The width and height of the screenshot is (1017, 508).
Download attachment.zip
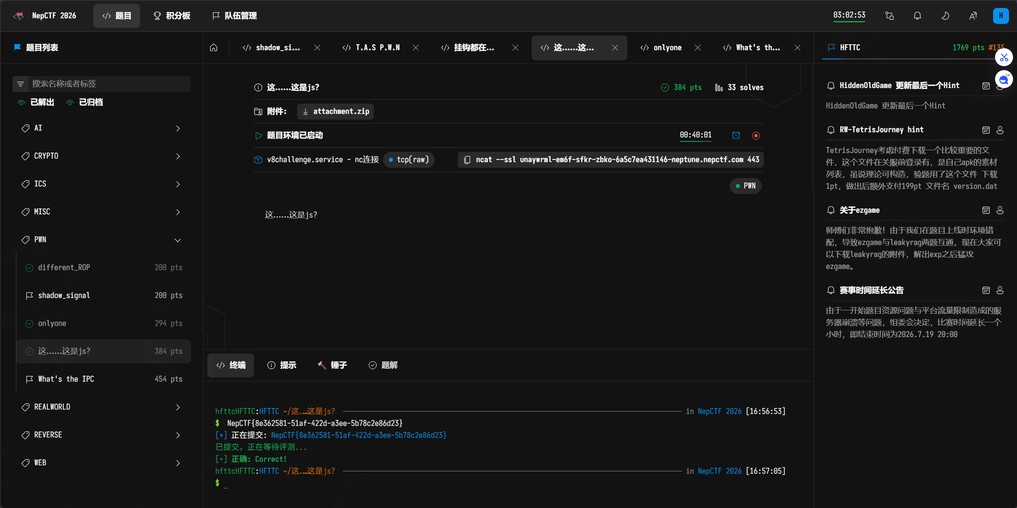tap(335, 112)
